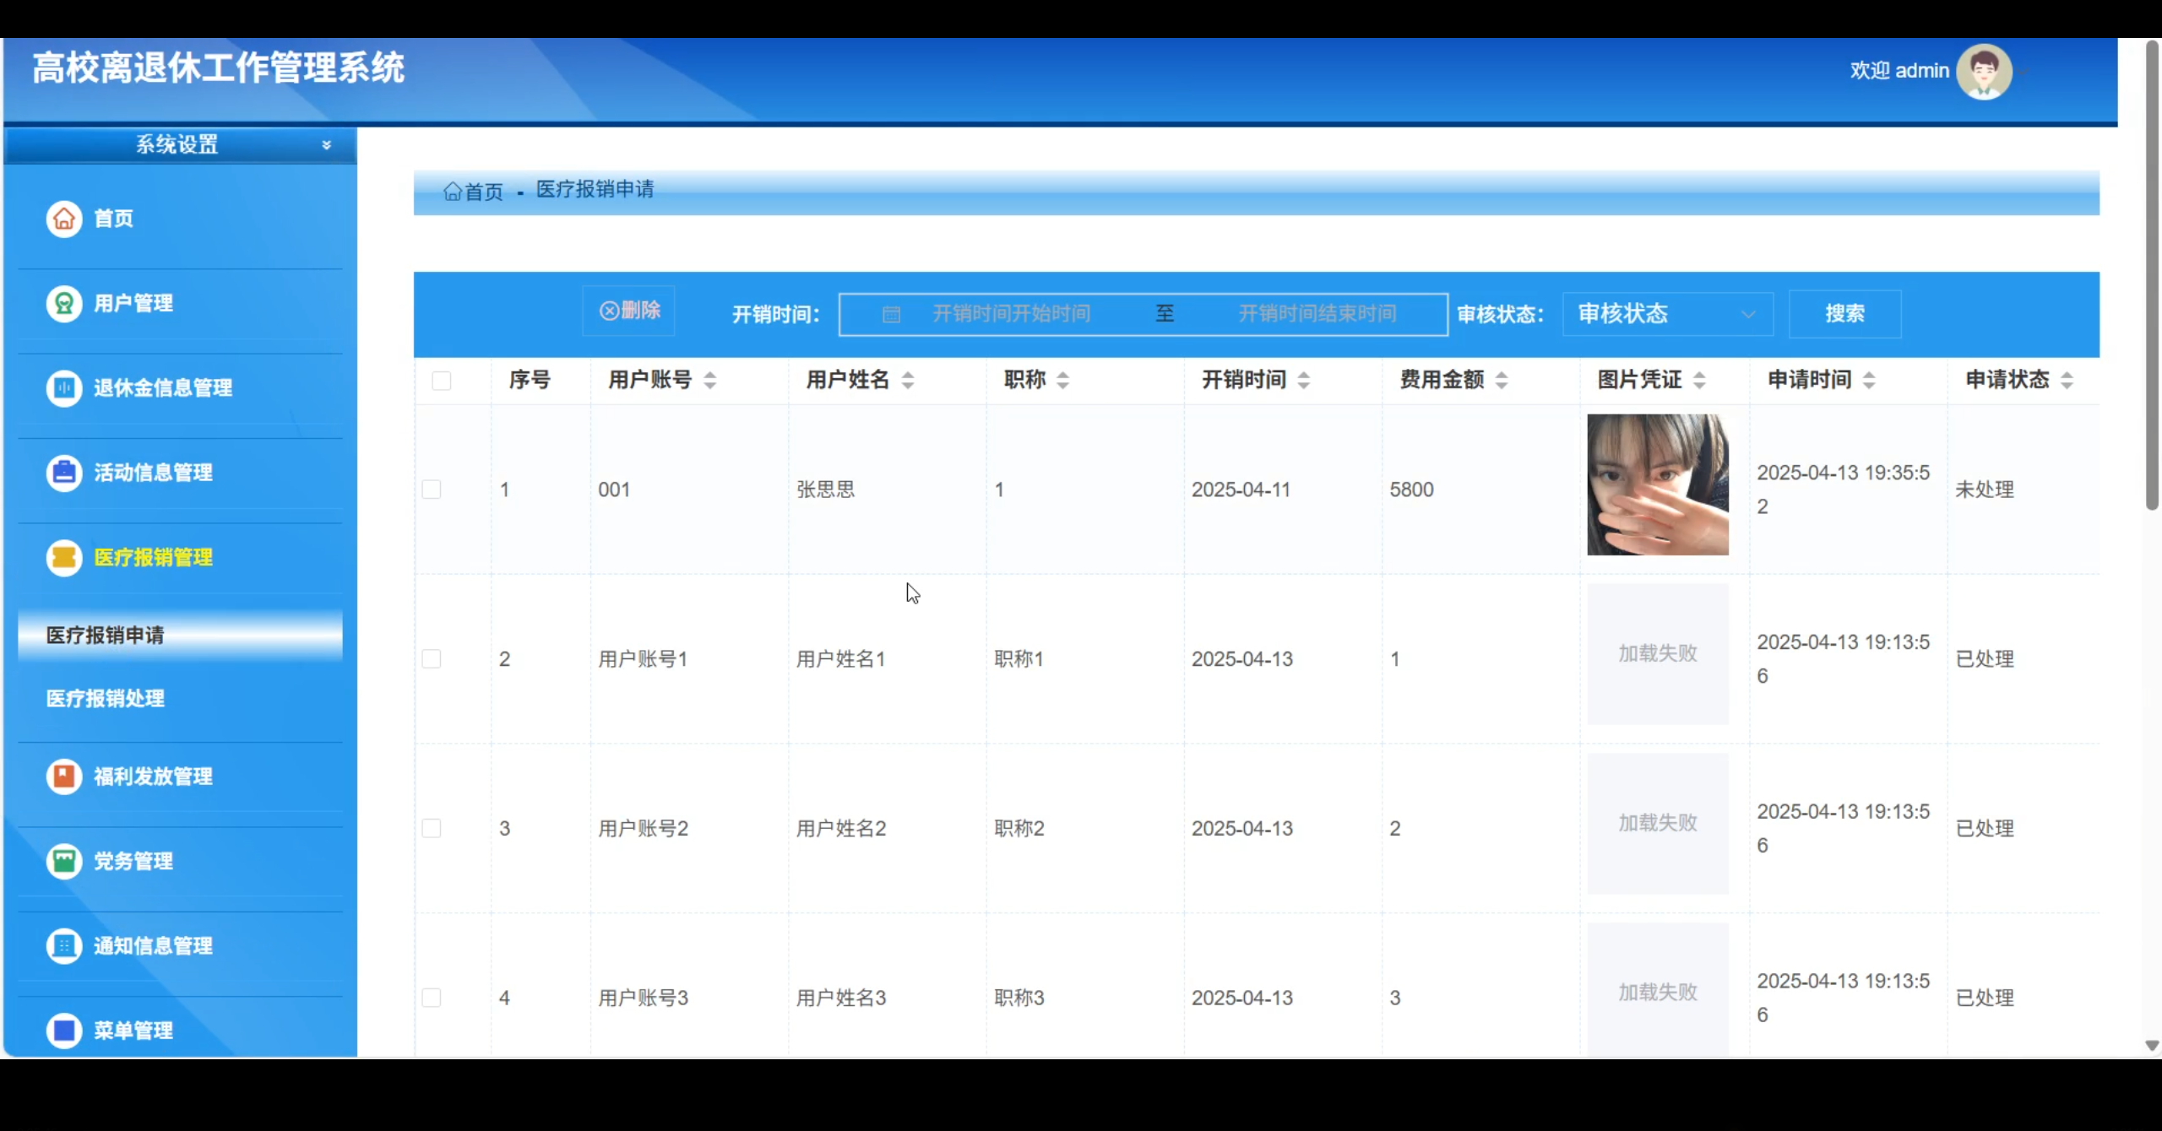Collapse the 系统设置 menu section

coord(327,144)
